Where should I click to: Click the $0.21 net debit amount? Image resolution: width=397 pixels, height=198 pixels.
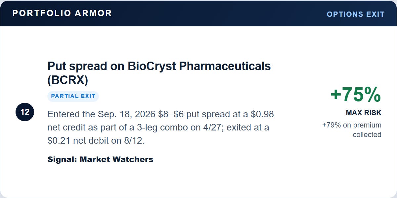coord(60,141)
